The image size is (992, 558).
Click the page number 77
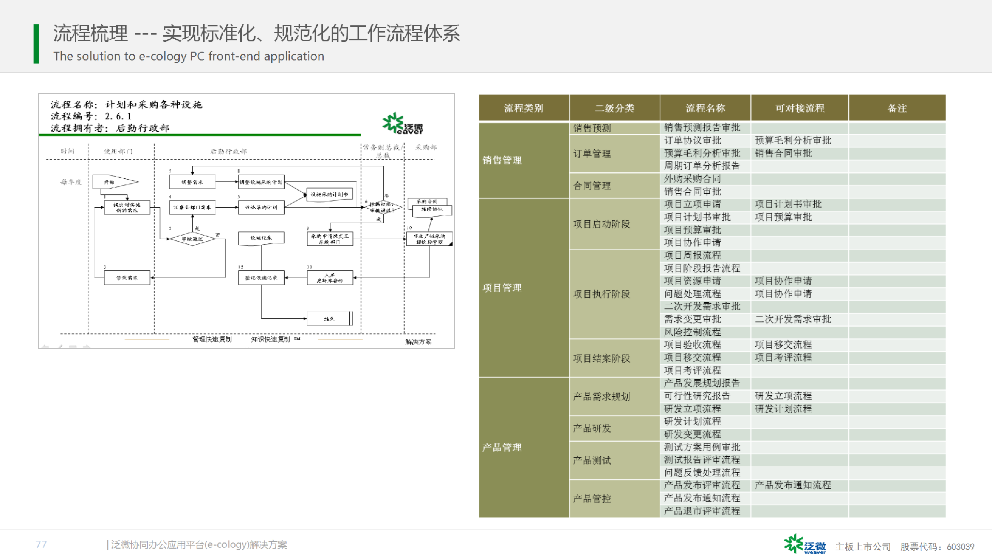[x=41, y=544]
